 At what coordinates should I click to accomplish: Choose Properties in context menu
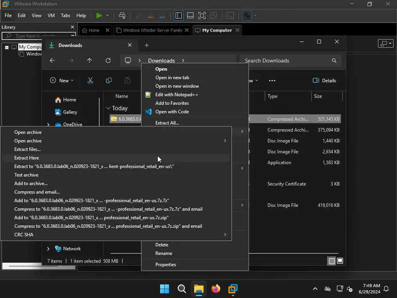195,265
